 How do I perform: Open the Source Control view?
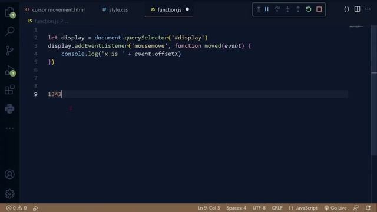(9, 51)
